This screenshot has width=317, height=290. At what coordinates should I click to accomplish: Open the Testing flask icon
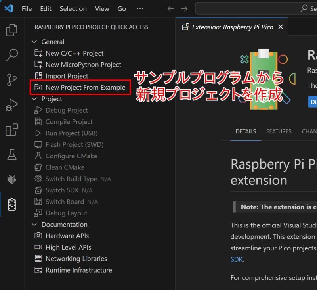12,155
